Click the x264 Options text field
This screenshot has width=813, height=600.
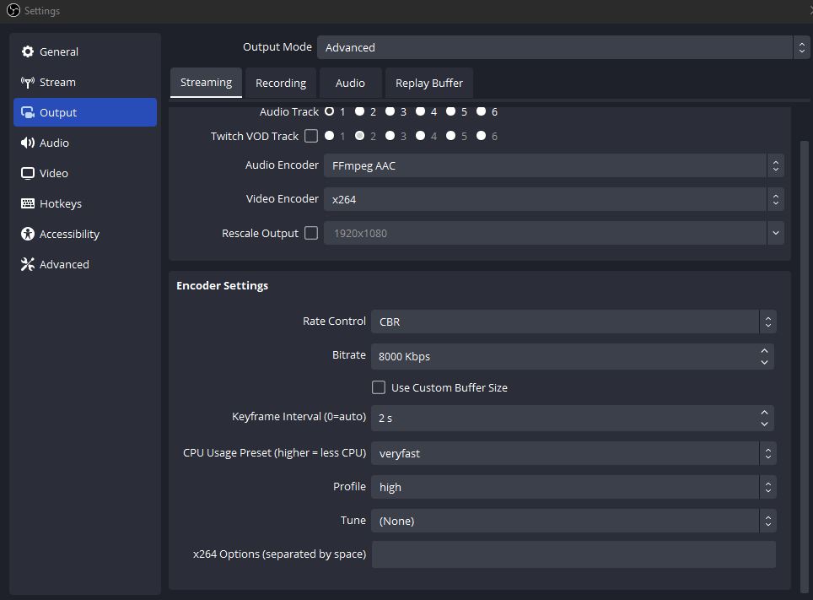tap(573, 554)
